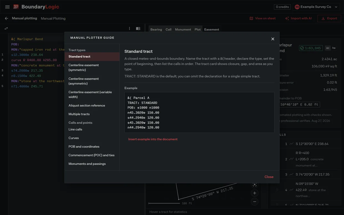Click the Manual plotting breadcrumb title

click(x=24, y=18)
